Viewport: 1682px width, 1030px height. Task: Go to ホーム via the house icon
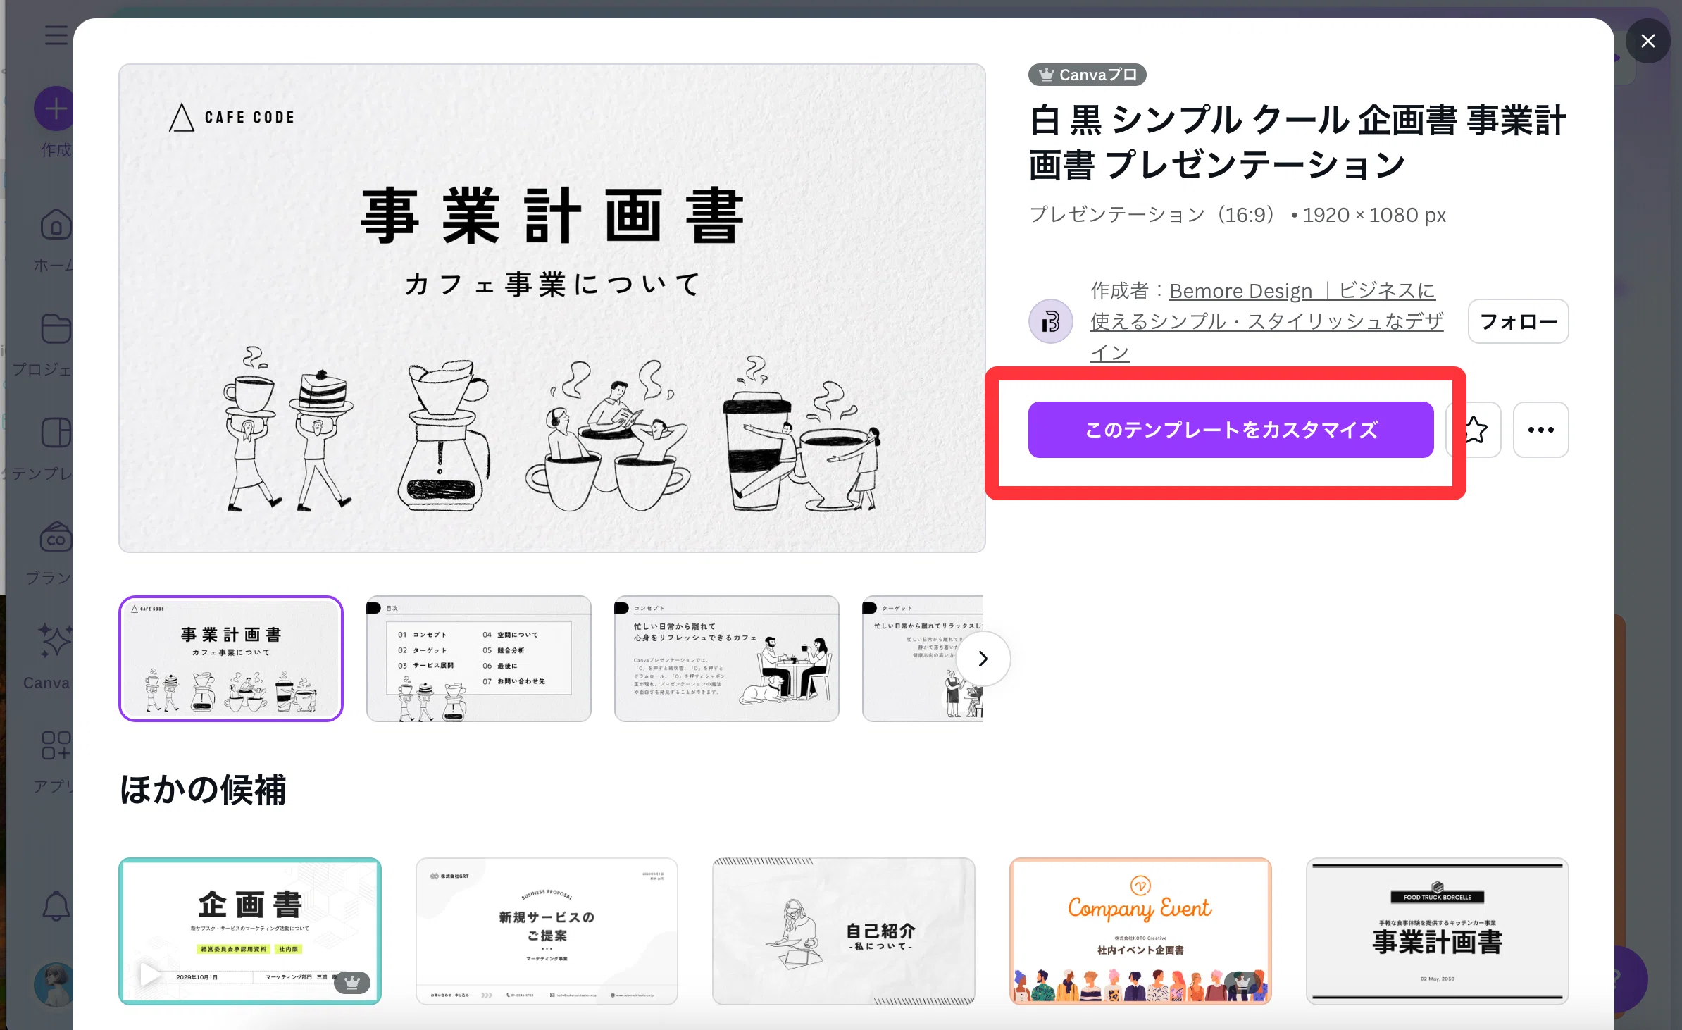point(56,225)
